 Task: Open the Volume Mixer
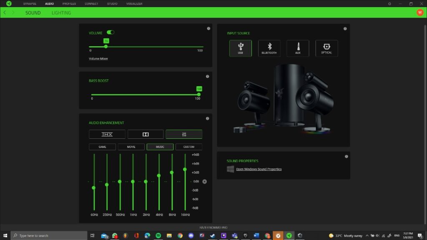(98, 58)
